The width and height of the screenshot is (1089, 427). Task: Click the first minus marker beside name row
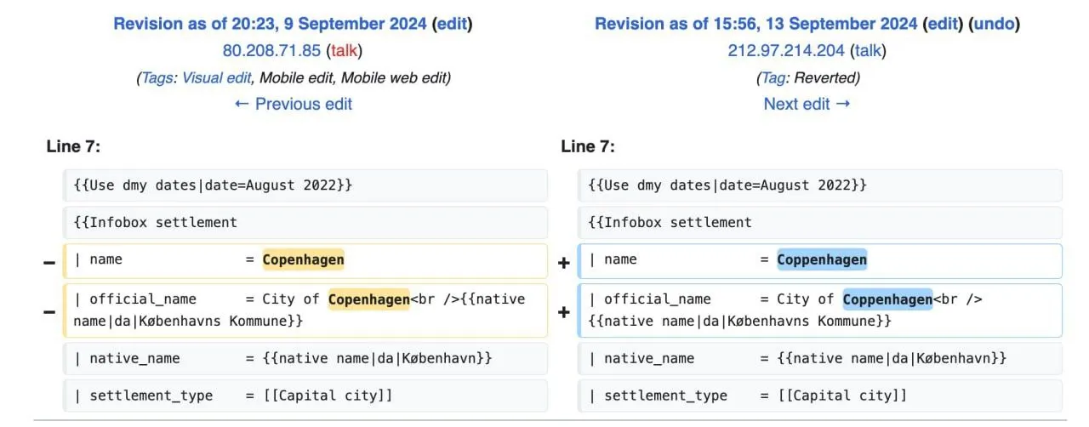pyautogui.click(x=49, y=262)
